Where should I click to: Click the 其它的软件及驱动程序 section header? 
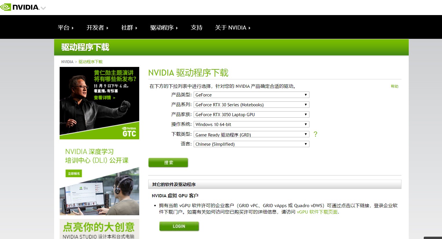click(x=275, y=184)
